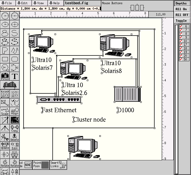
Task: Select ellipse by diameter tool
Action: (x=15, y=24)
